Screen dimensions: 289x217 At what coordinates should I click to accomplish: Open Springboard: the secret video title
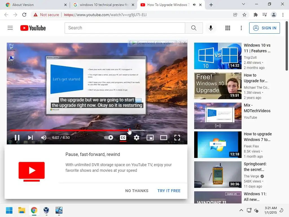255,167
